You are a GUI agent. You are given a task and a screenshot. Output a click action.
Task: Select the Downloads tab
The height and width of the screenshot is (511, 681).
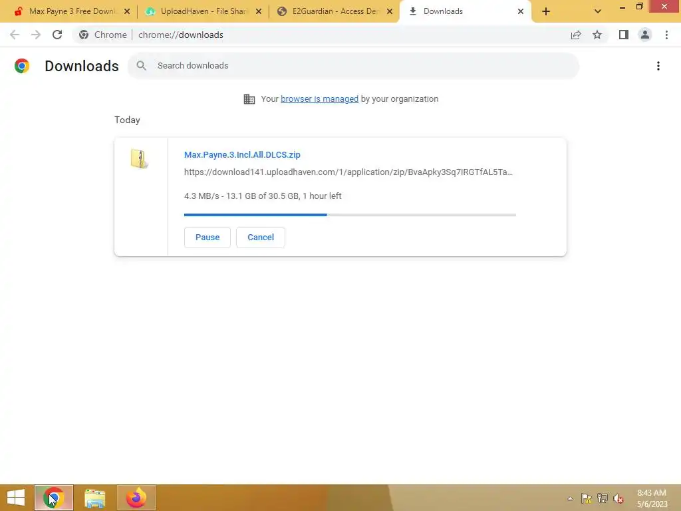pos(465,11)
